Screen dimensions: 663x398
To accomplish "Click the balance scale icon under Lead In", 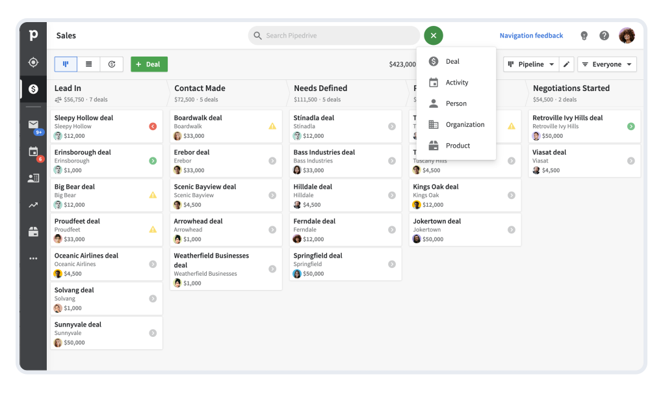I will coord(58,99).
